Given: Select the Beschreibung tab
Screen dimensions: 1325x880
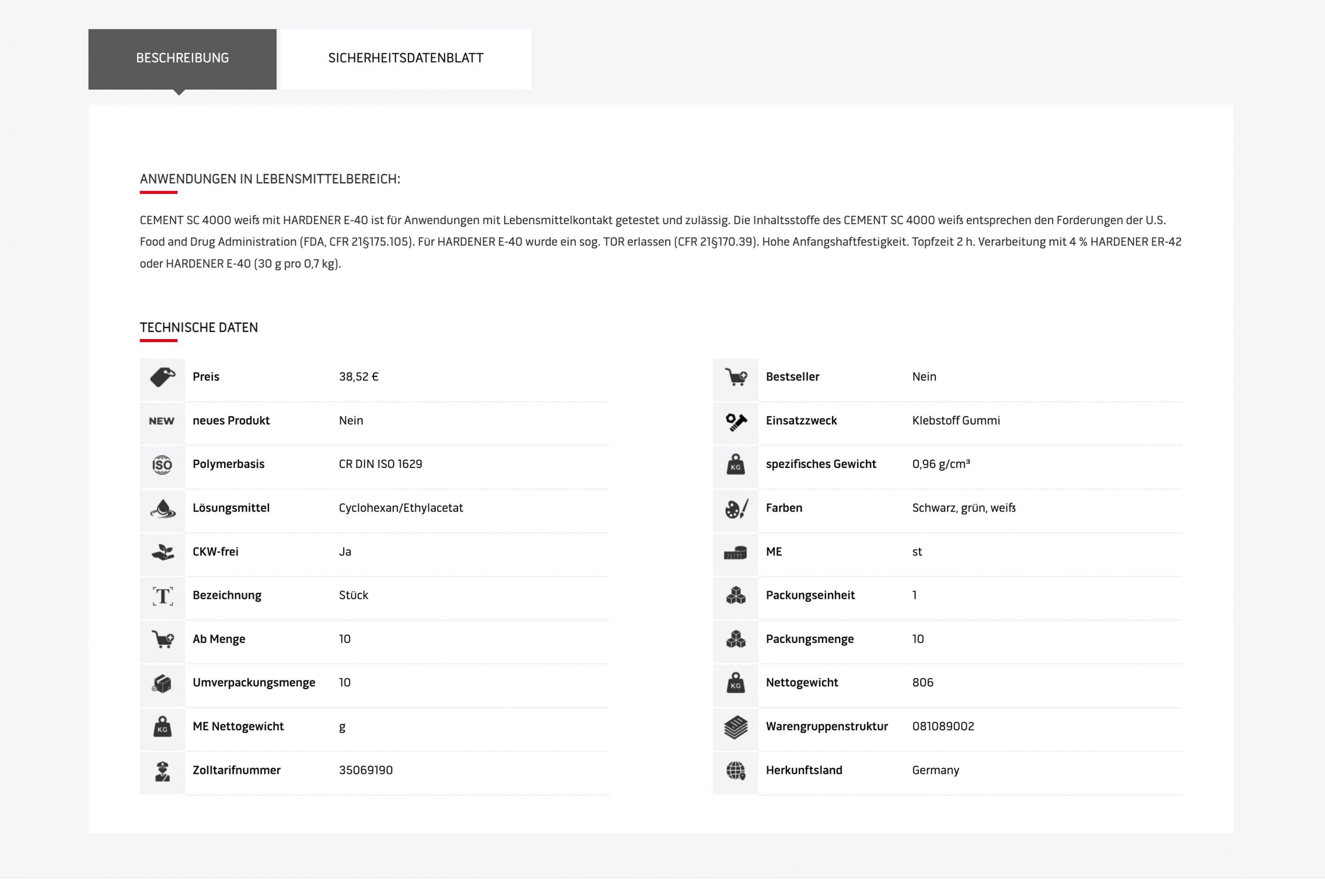Looking at the screenshot, I should (x=182, y=58).
